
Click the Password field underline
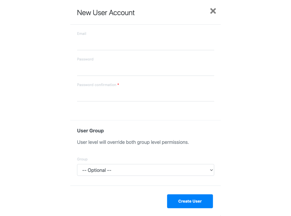click(x=145, y=76)
